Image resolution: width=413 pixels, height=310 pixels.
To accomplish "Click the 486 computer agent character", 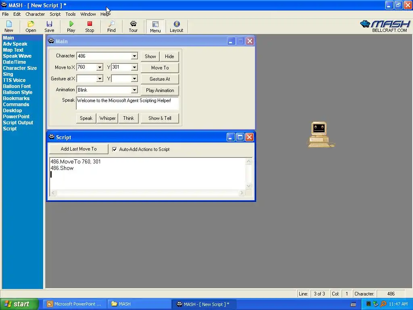I will point(321,134).
